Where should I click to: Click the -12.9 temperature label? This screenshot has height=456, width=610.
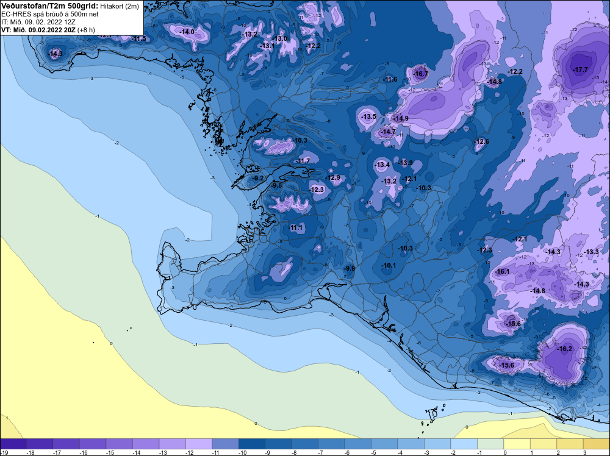point(334,177)
